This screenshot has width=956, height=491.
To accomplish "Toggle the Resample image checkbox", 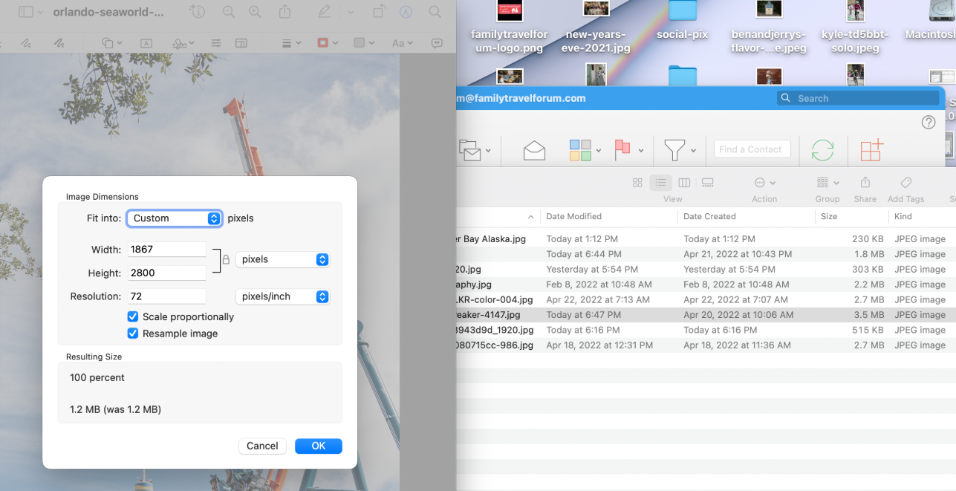I will coord(133,334).
